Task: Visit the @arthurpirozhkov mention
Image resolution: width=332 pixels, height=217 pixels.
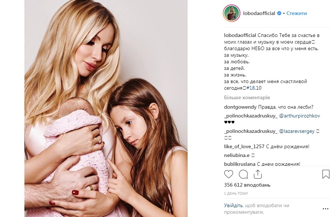Action: (300, 116)
